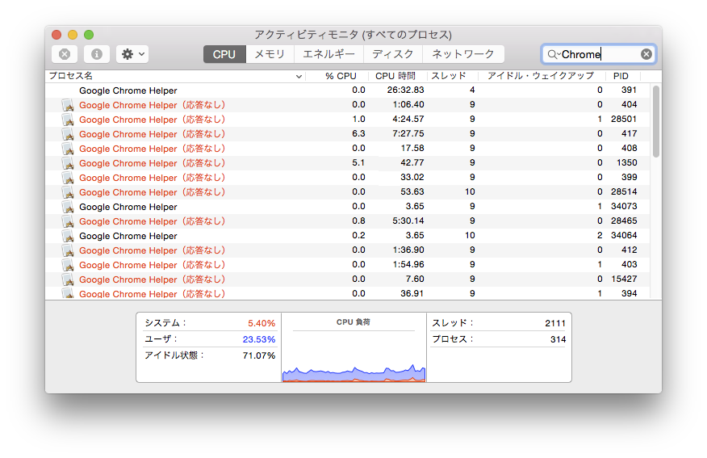
Task: Click icon of process with PID 417
Action: pos(68,134)
